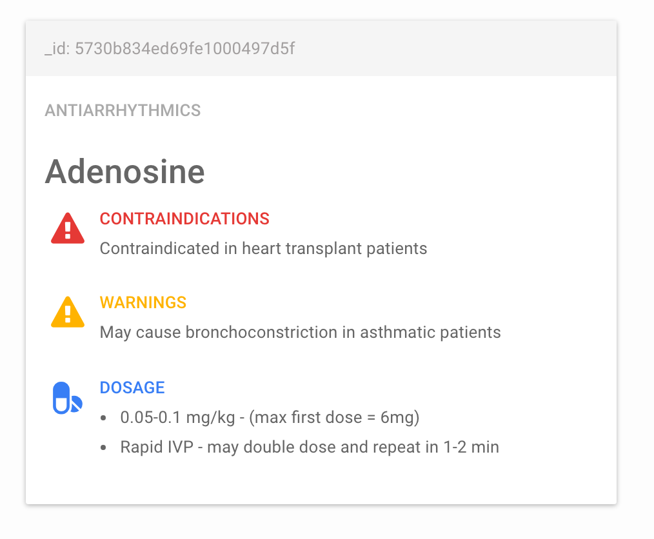Click the ANTIARRHYTHMICS category label
Viewport: 654px width, 539px height.
point(123,110)
